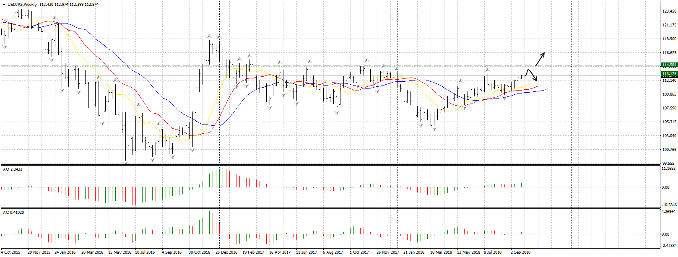Click the up fractal arrow above the July 2018 high
The image size is (678, 257).
(487, 69)
